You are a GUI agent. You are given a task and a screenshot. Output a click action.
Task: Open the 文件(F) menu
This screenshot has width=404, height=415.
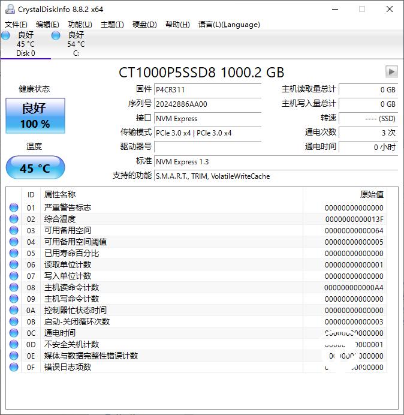(16, 25)
